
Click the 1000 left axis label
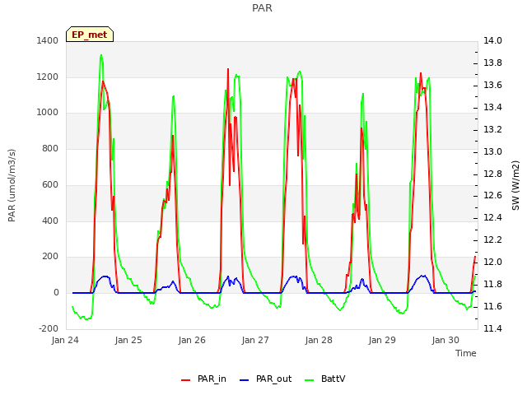(x=48, y=113)
